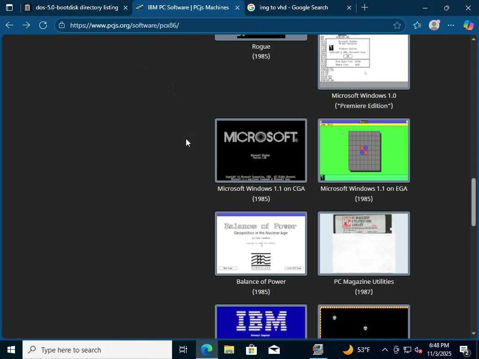Open the Windows Start menu
This screenshot has height=359, width=479.
tap(11, 350)
